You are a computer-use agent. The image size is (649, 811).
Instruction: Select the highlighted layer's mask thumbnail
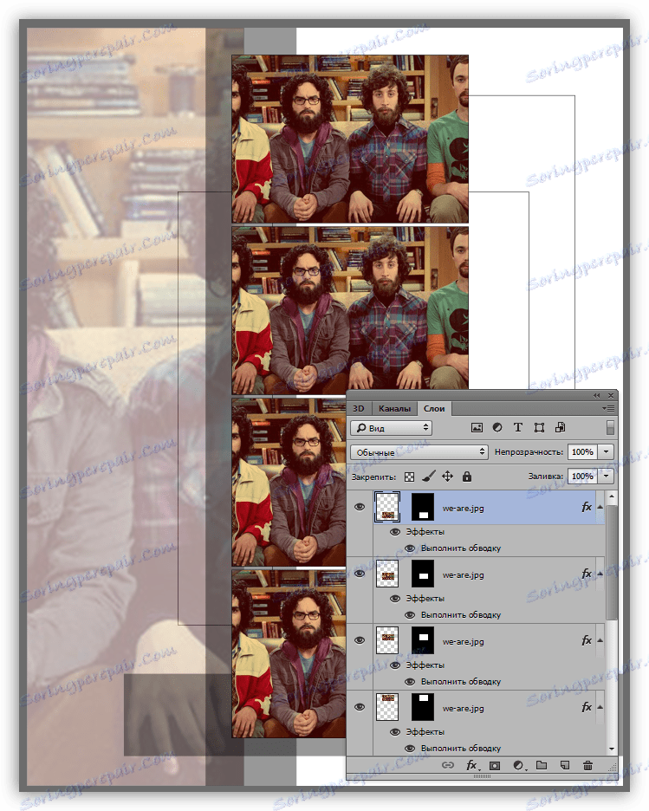423,507
